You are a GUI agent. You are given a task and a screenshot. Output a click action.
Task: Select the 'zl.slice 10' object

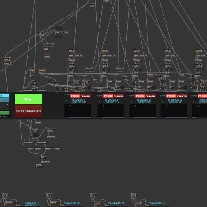8,63
